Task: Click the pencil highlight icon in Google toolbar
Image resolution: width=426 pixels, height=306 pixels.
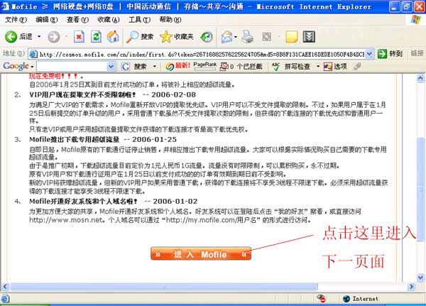Action: pos(357,66)
